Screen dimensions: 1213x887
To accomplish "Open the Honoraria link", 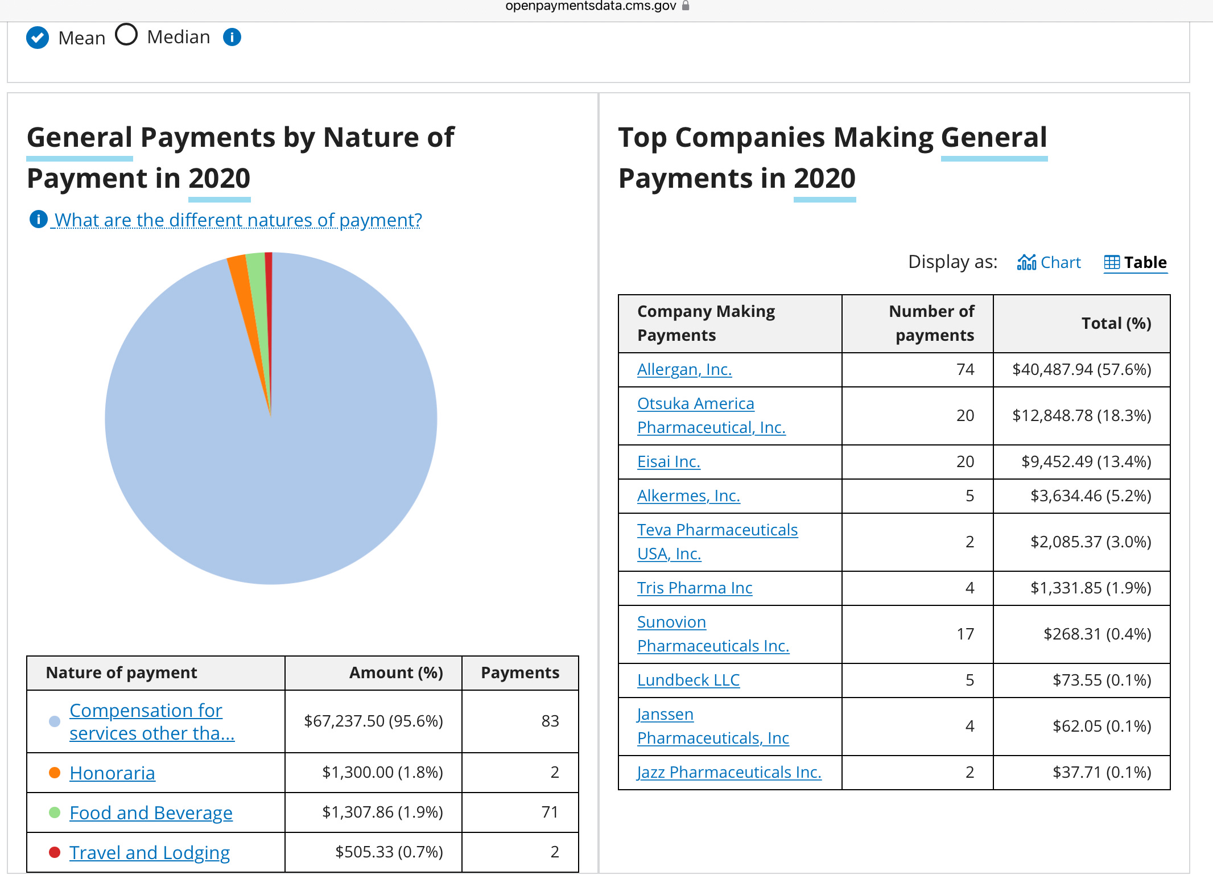I will (x=112, y=773).
